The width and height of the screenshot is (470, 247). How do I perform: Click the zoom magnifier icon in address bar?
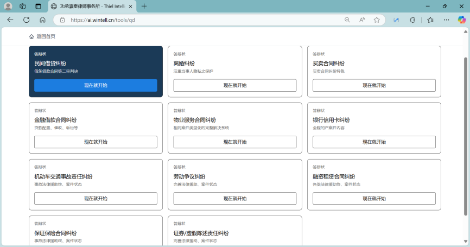[x=347, y=20]
